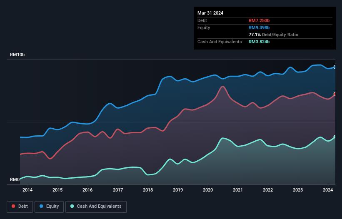
Task: Select the 2015 x-axis label
Action: coord(57,190)
